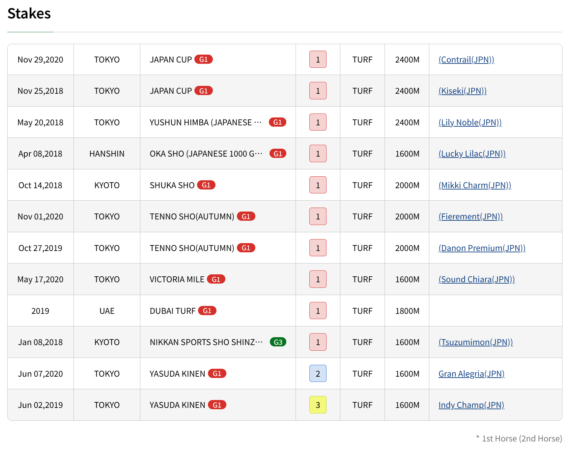Click the G1 badge on Yasuda Kinen 2019
The height and width of the screenshot is (451, 570).
(217, 405)
